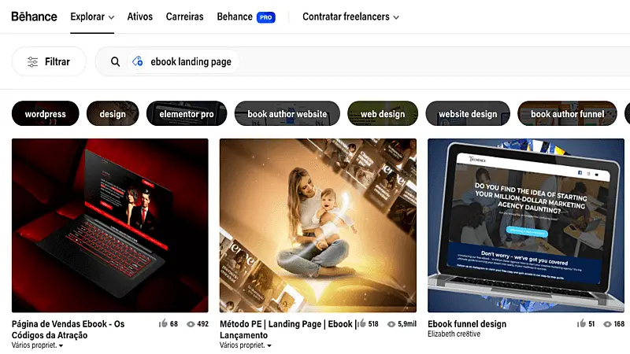
Task: Click thumbs-up icon showing 518 likes
Action: click(x=361, y=323)
